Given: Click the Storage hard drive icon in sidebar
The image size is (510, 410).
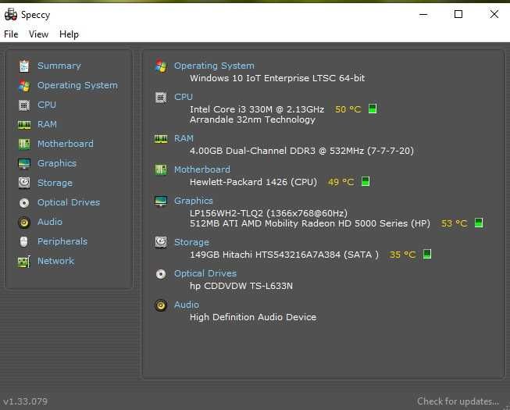Looking at the screenshot, I should pos(24,183).
